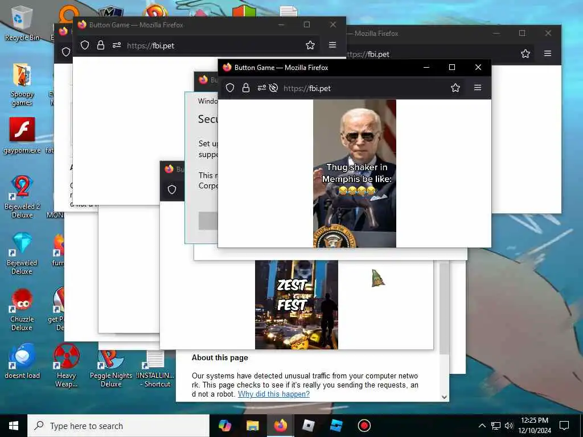Open the notification center icon
The width and height of the screenshot is (583, 437).
click(564, 426)
